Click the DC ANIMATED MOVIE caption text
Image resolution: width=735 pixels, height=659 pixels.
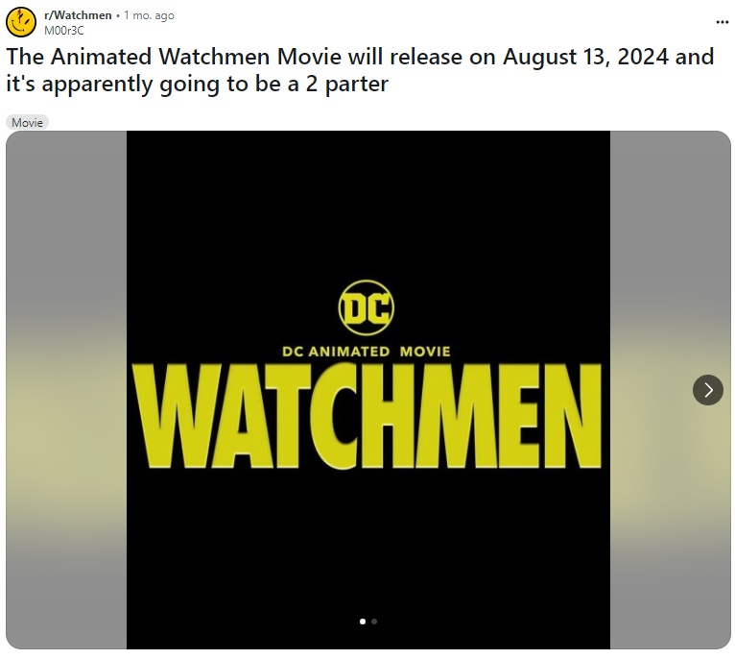(x=367, y=352)
